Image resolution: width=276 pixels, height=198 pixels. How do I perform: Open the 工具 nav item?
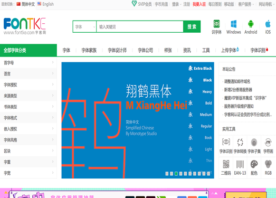206,50
